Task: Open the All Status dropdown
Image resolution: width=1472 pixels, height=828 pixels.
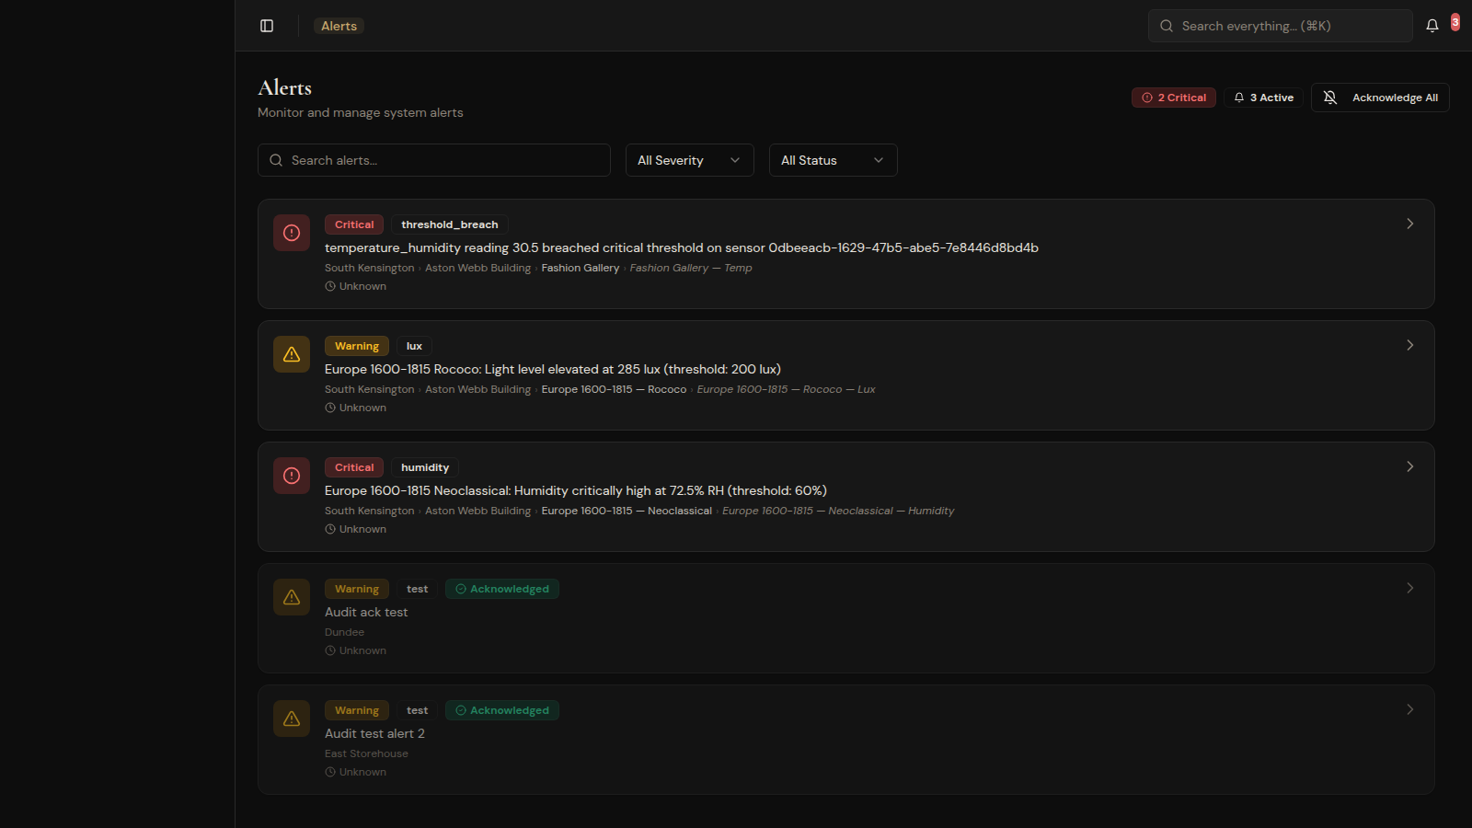Action: tap(833, 160)
